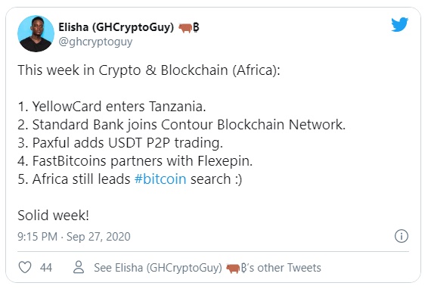Click the person silhouette icon in footer
Image resolution: width=428 pixels, height=289 pixels.
pos(79,267)
